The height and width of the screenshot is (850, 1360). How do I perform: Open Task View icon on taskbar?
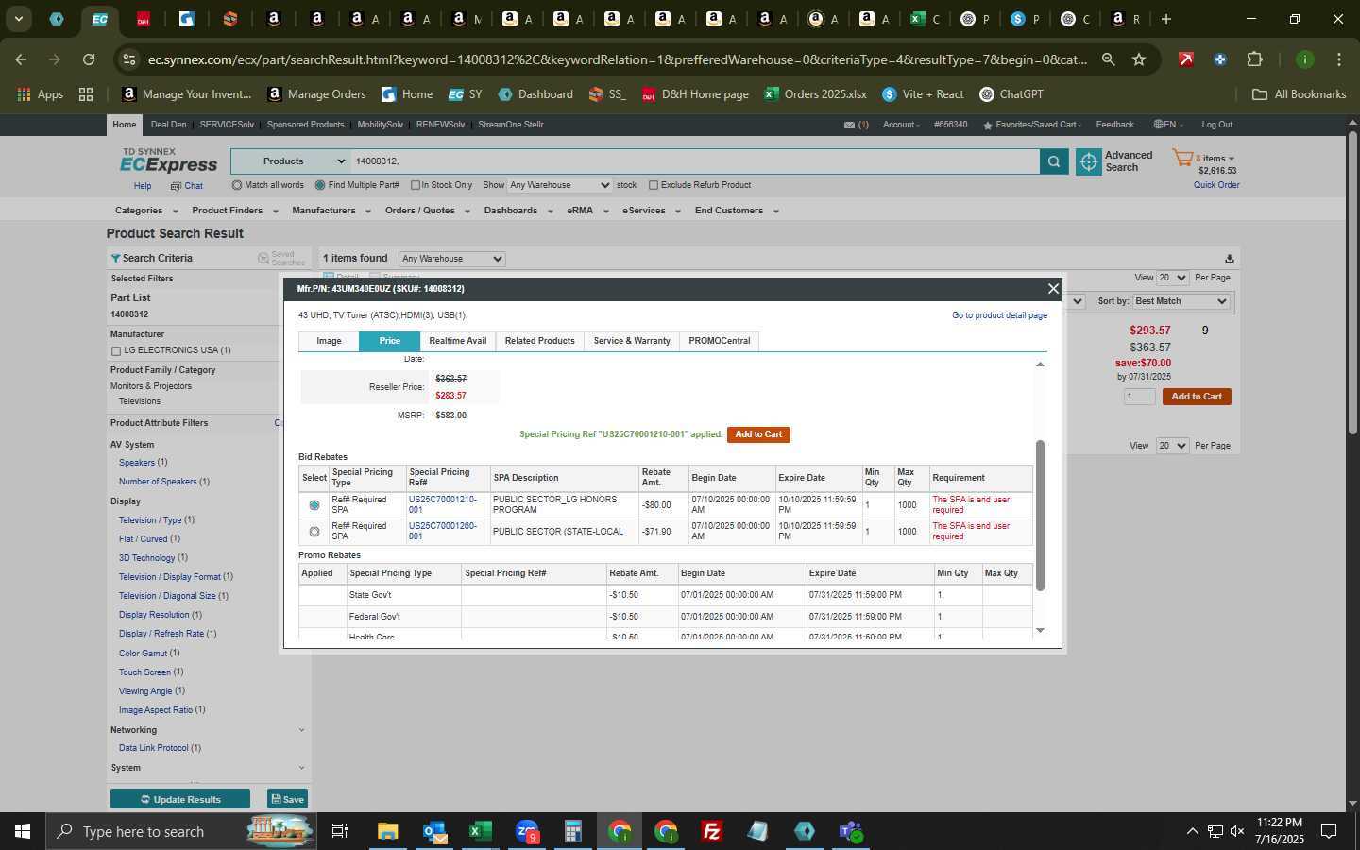point(340,831)
